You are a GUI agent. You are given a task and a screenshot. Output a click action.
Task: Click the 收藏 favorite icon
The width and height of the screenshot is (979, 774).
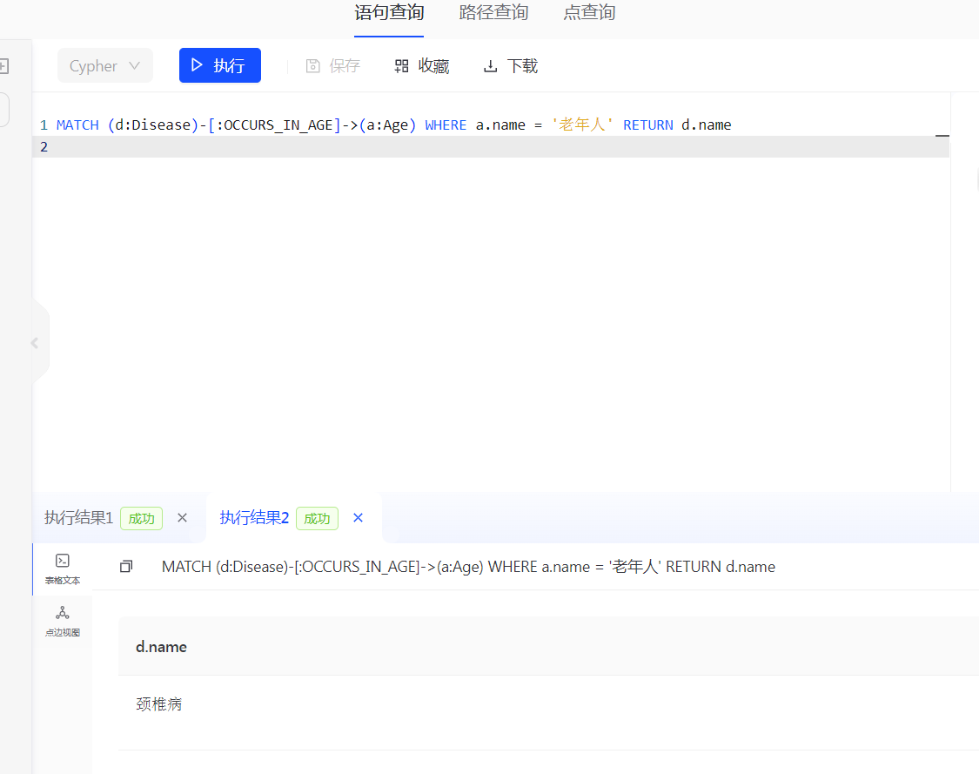[x=400, y=65]
